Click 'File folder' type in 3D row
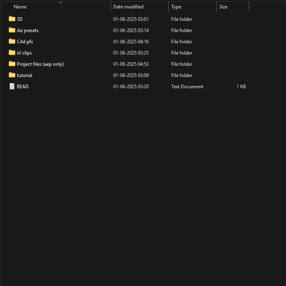 (182, 19)
